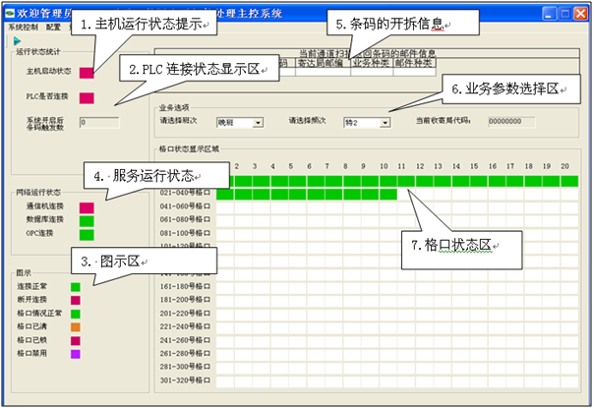Minimize the main control system window
Image resolution: width=594 pixels, height=408 pixels.
pyautogui.click(x=550, y=14)
